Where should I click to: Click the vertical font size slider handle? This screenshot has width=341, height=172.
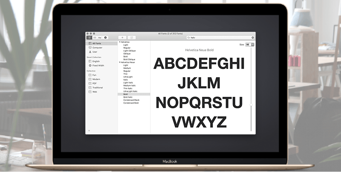[251, 105]
